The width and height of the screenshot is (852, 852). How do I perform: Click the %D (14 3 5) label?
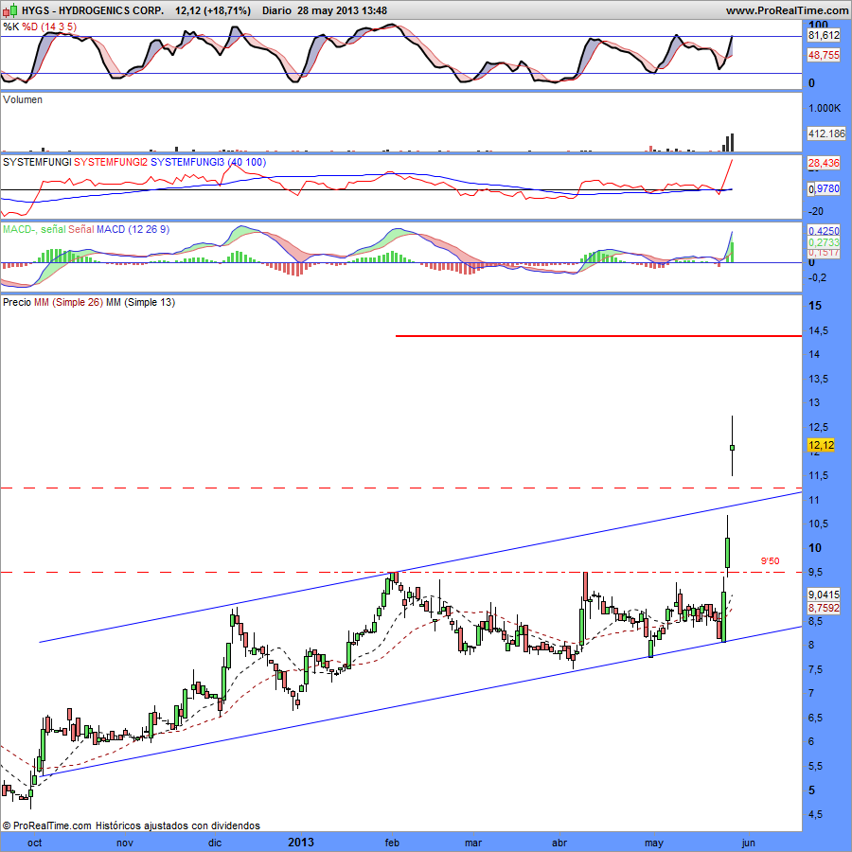point(49,27)
